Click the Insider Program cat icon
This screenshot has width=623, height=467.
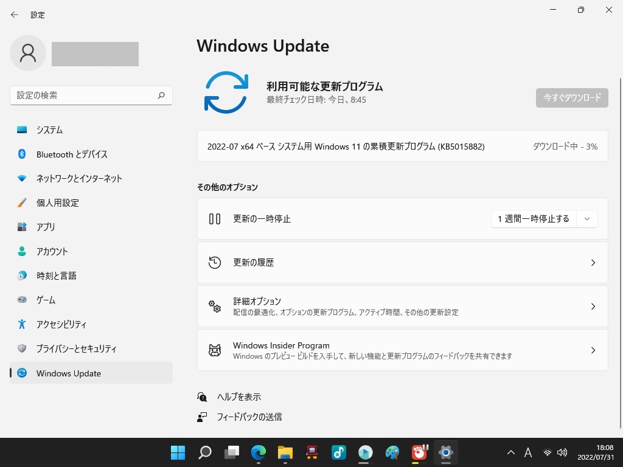coord(215,350)
